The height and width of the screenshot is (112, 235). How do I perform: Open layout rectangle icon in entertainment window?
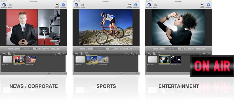click(x=199, y=54)
